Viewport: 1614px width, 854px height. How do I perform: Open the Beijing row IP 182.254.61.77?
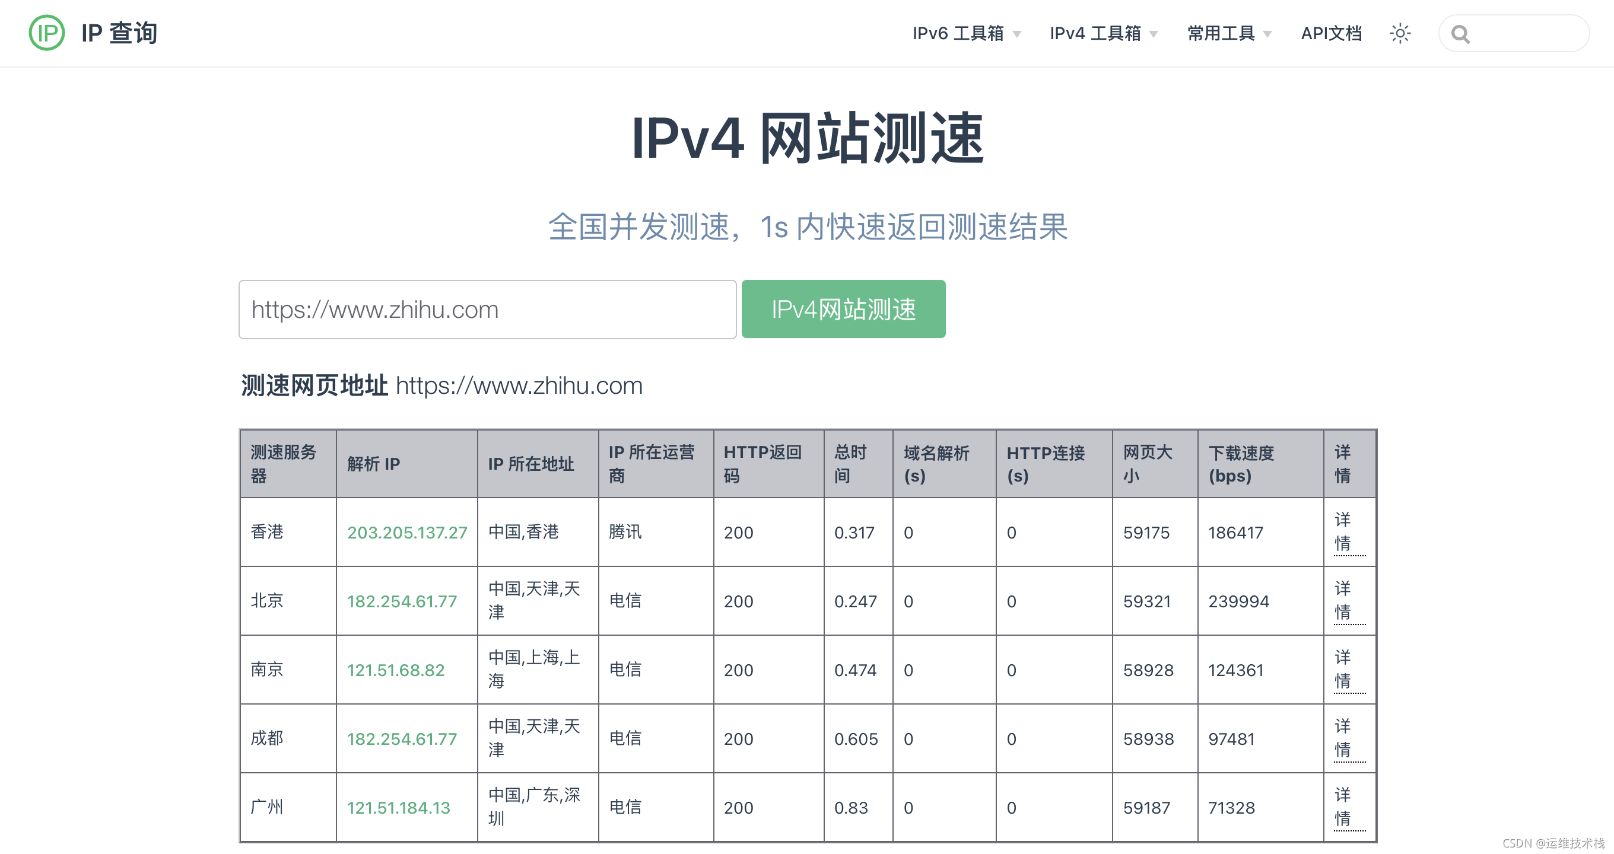tap(402, 601)
